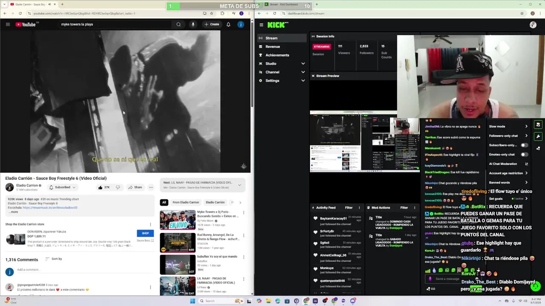Expand description with ...more
The width and height of the screenshot is (545, 306).
coord(13,212)
